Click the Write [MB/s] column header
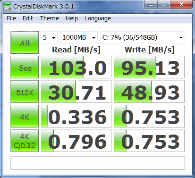Image resolution: width=195 pixels, height=178 pixels. 150,50
